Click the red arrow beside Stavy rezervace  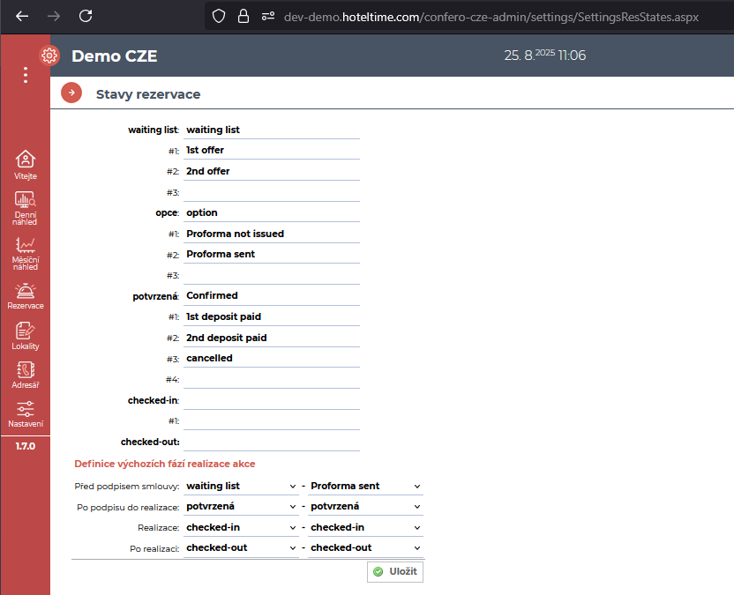(x=71, y=93)
